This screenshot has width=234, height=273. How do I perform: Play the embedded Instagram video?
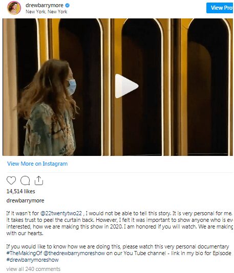[x=127, y=86]
